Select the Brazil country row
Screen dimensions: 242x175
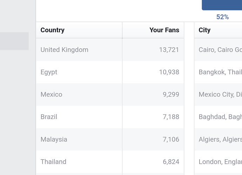[x=110, y=117]
